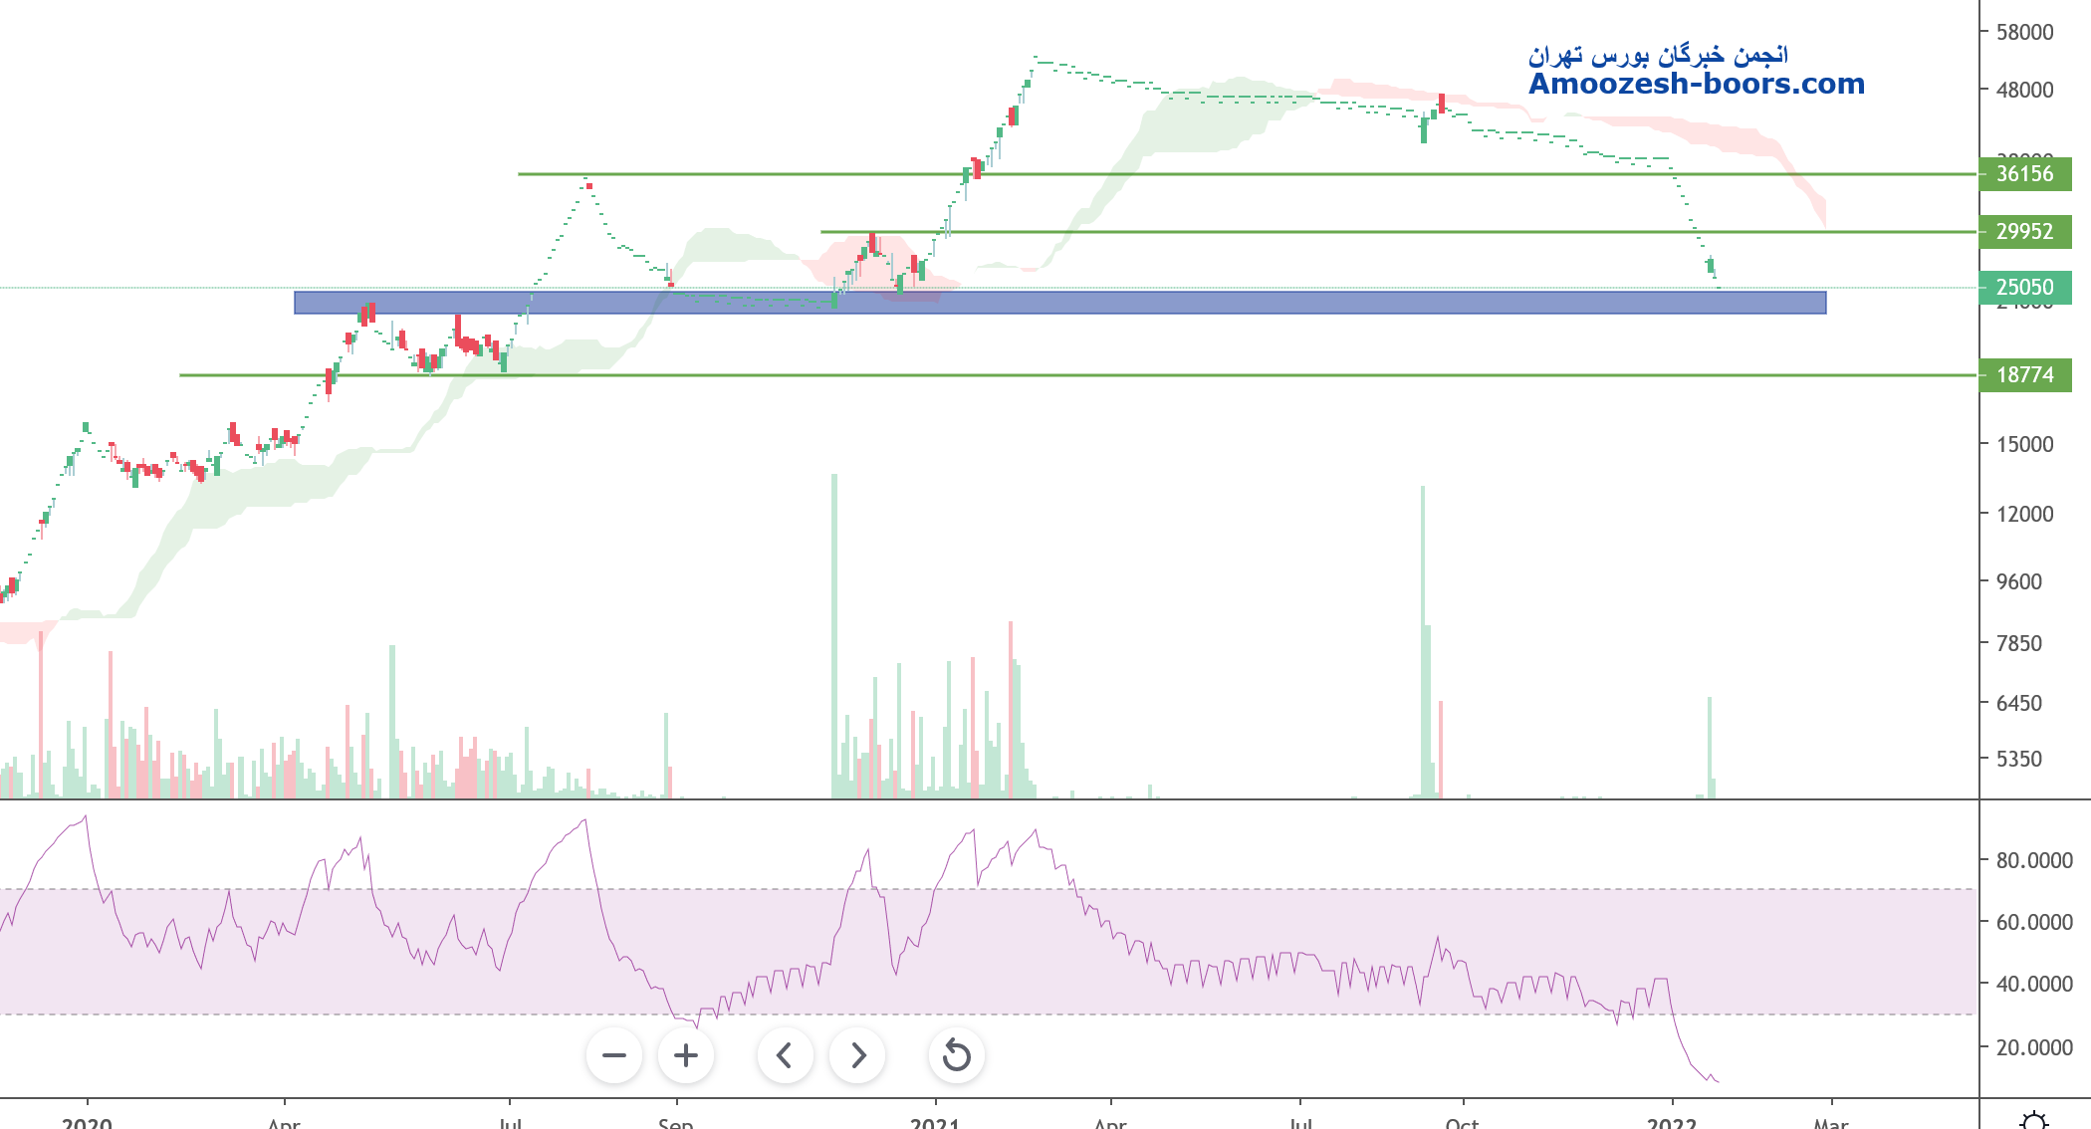Click the 25050 current price label
This screenshot has width=2091, height=1129.
click(2024, 288)
